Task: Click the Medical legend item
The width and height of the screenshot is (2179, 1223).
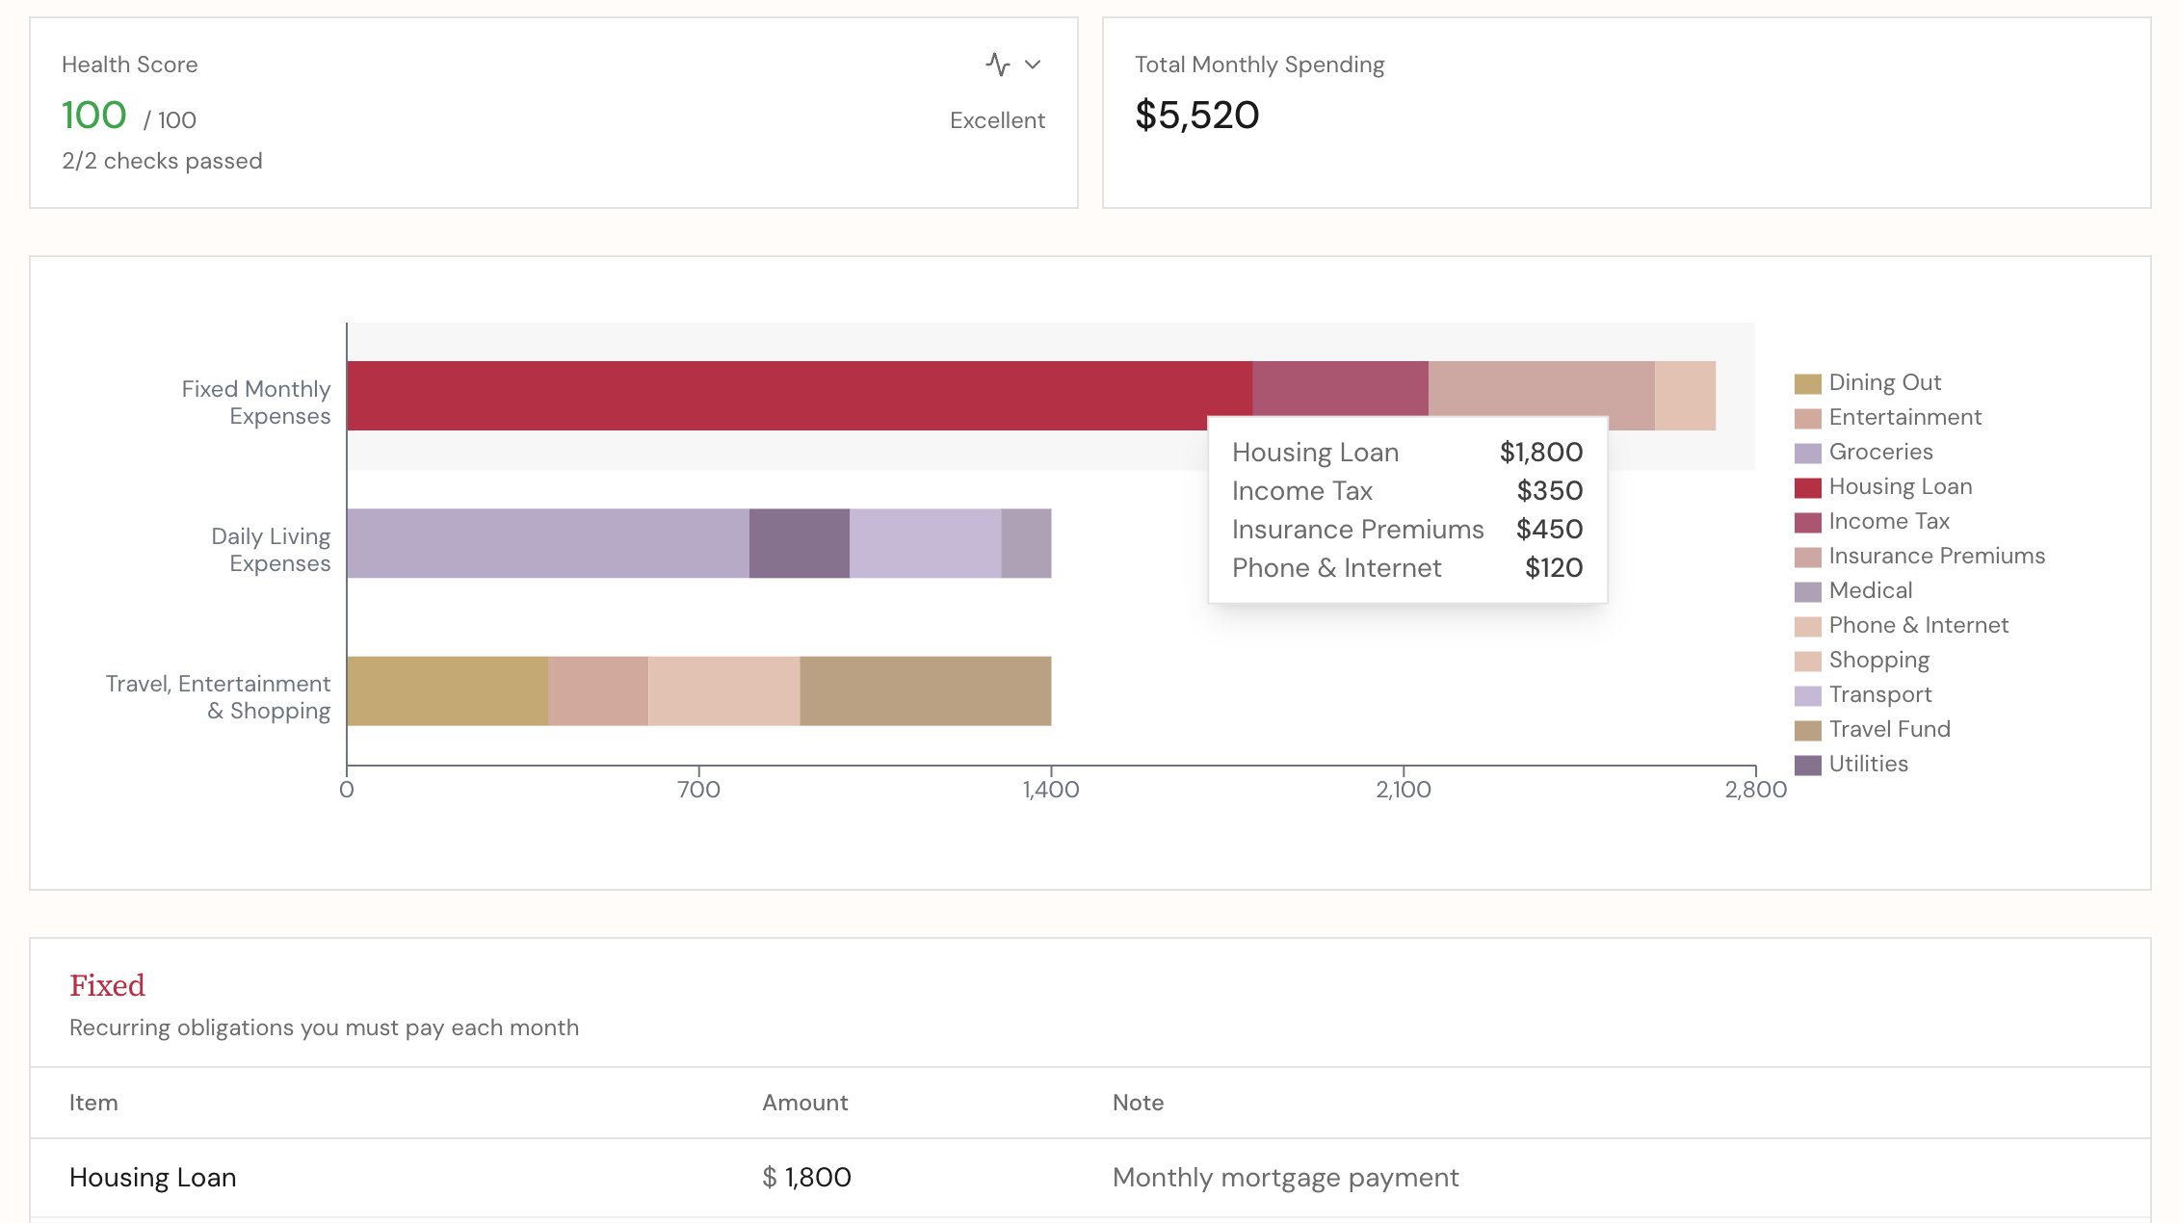Action: coord(1870,590)
